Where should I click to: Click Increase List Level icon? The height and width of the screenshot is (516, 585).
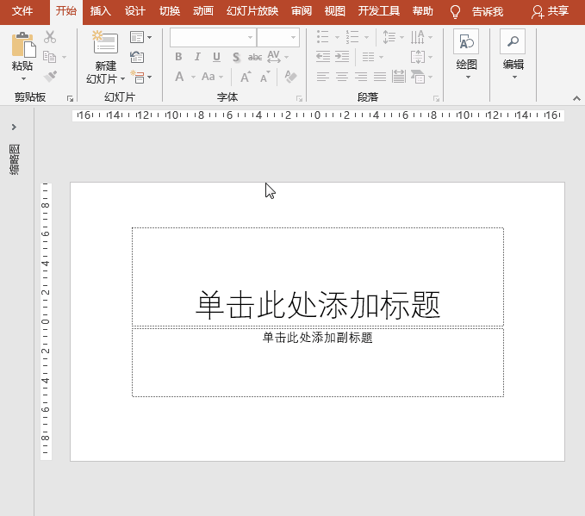[x=342, y=57]
